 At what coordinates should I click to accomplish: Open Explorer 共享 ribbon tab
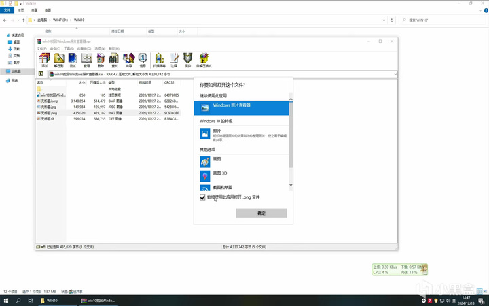point(35,10)
